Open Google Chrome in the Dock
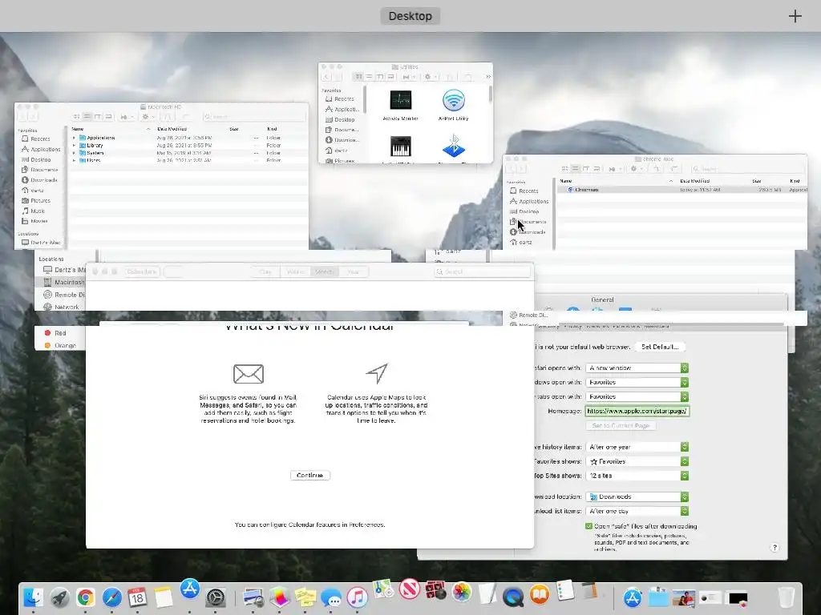The height and width of the screenshot is (615, 821). 85,597
